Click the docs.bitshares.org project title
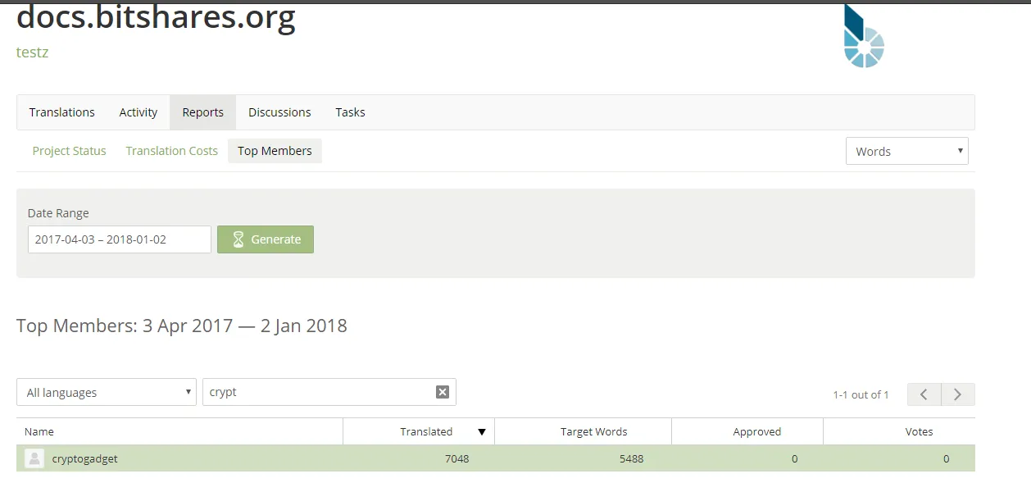1031x483 pixels. pyautogui.click(x=156, y=17)
